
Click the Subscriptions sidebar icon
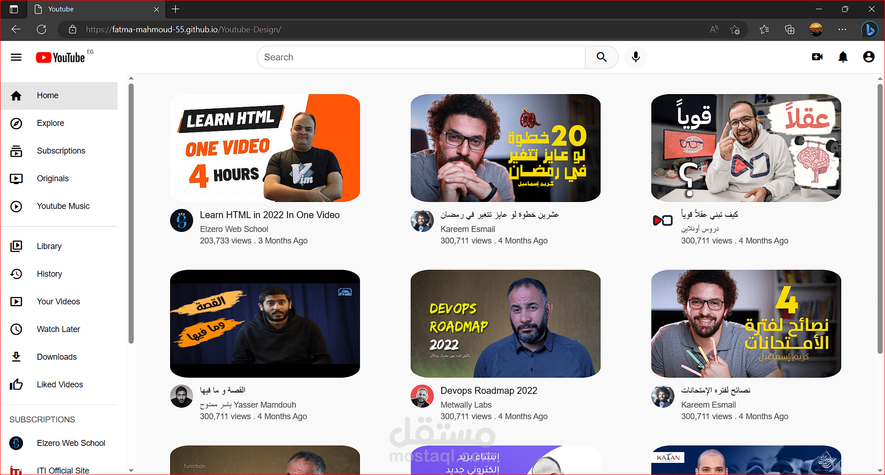click(x=16, y=151)
